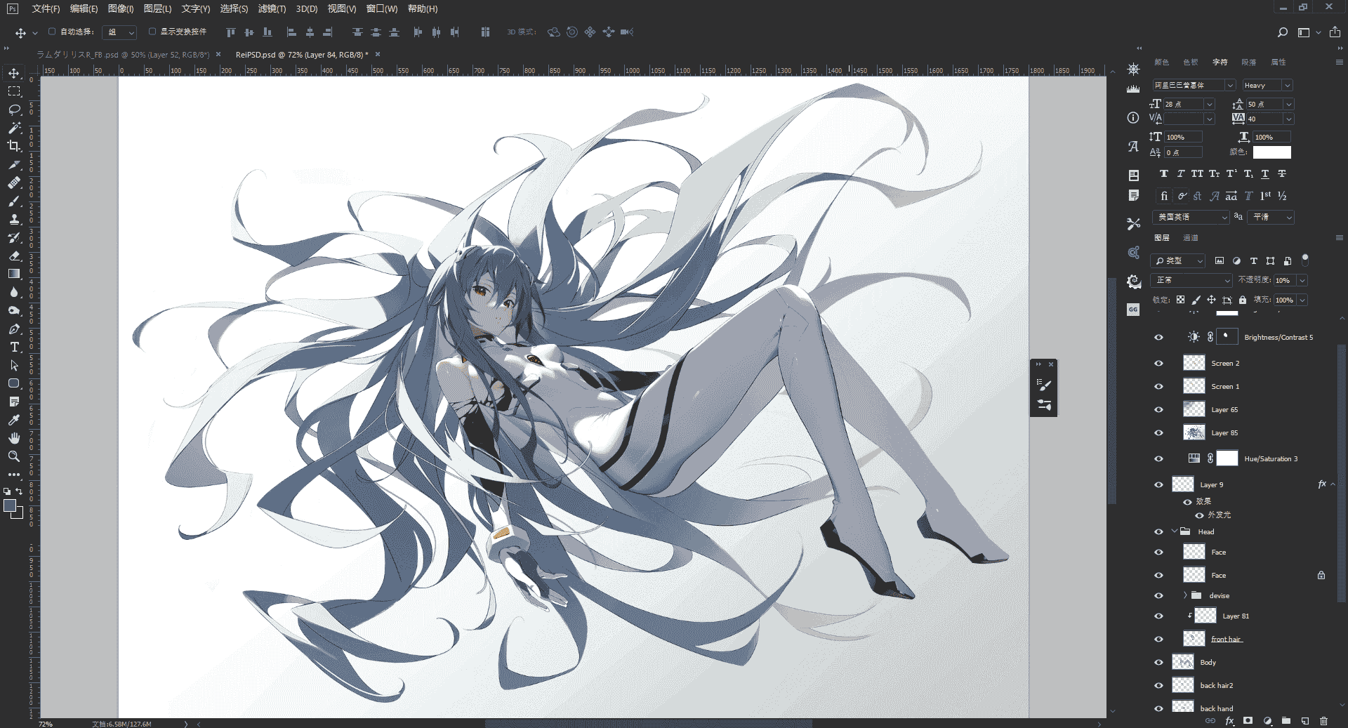Screen dimensions: 1348x728
Task: Toggle visibility of Hue/Saturation 3 layer
Action: [x=1158, y=459]
